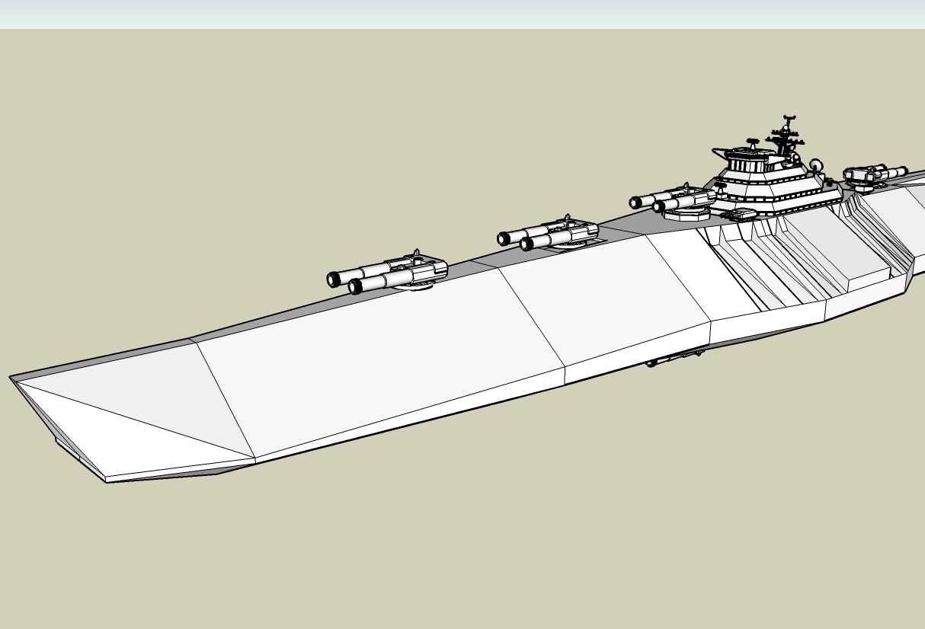925x629 pixels.
Task: Select the pointed bow tip of the ship
Action: point(13,378)
